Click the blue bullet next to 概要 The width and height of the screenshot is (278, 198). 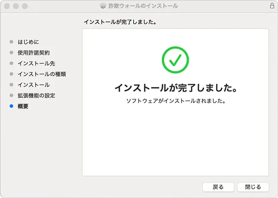(x=11, y=106)
